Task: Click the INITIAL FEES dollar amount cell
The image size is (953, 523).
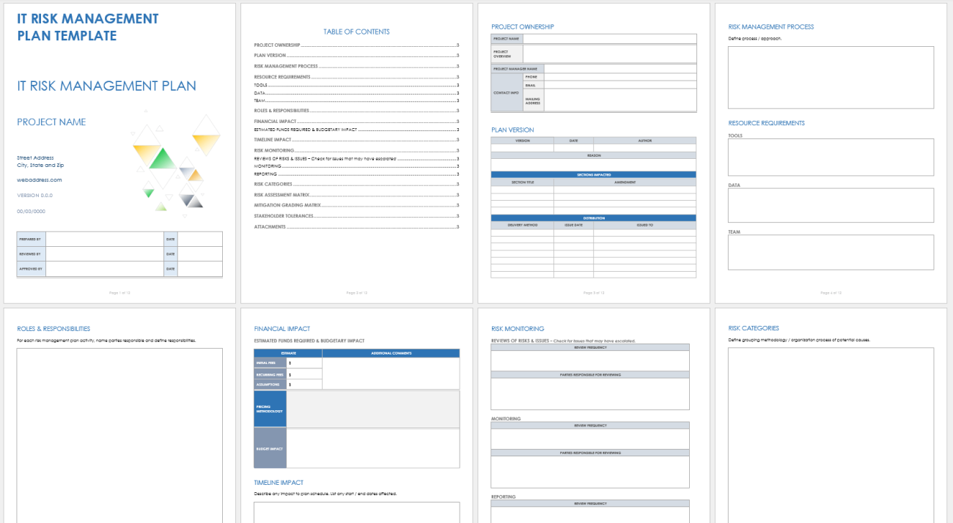Action: point(304,362)
